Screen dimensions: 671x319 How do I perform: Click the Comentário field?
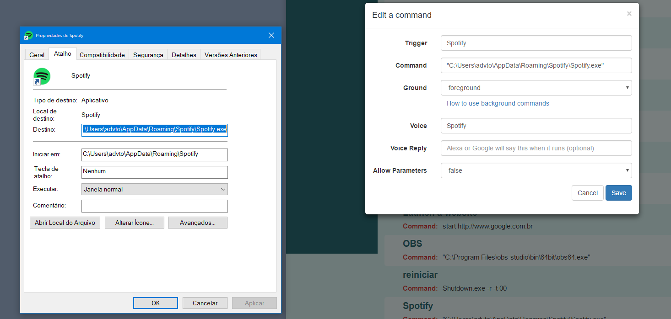[155, 206]
